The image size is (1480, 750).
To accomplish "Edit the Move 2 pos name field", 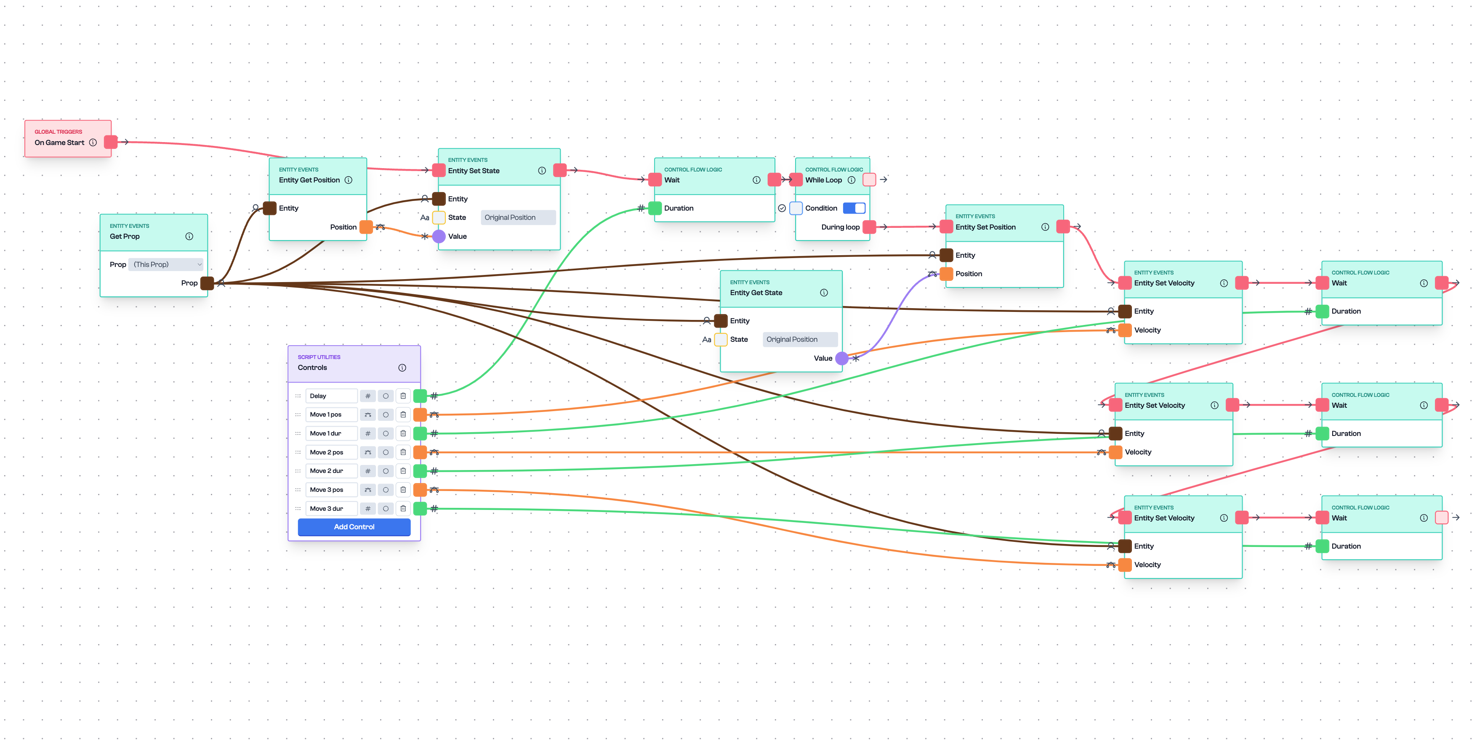I will click(x=332, y=452).
